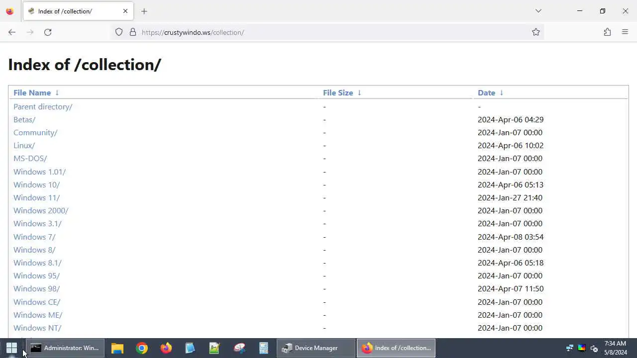Switch to Administrator command prompt in taskbar

pyautogui.click(x=65, y=348)
